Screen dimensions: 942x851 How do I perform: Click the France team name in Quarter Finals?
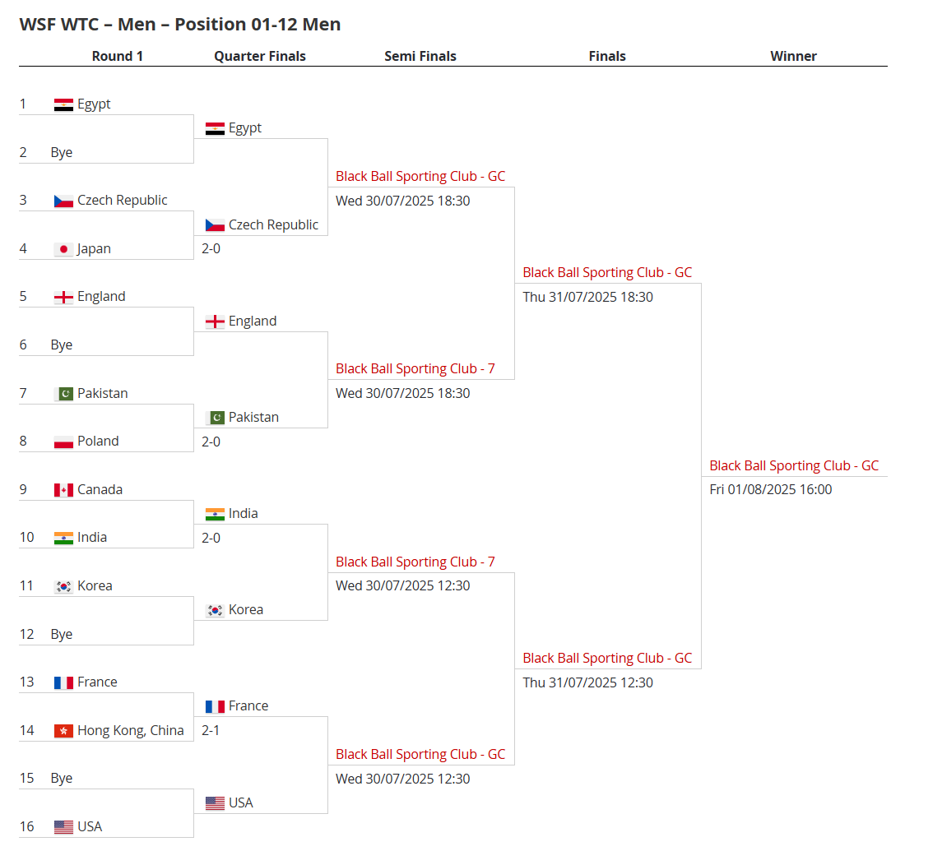(248, 705)
